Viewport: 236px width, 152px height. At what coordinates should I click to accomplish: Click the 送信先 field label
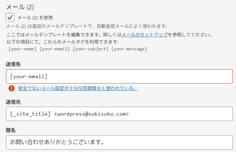point(13,64)
